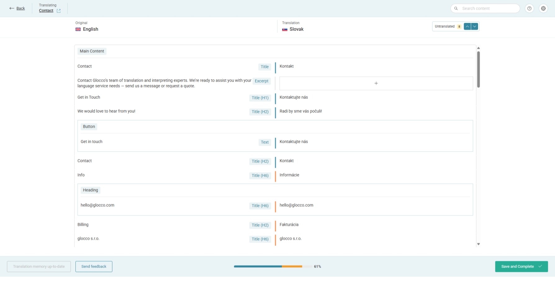This screenshot has height=292, width=555.
Task: Click the plus icon in the empty excerpt box
Action: click(376, 83)
